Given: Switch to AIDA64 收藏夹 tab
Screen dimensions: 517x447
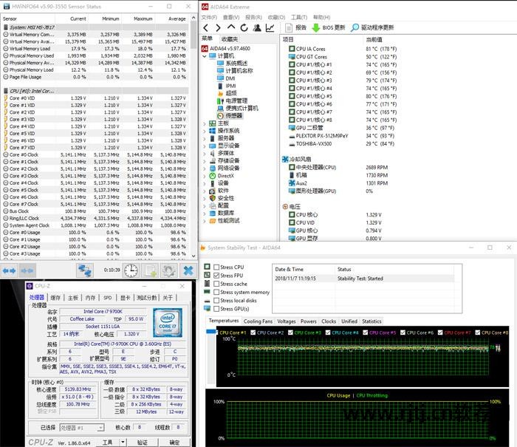Looking at the screenshot, I should coord(230,39).
